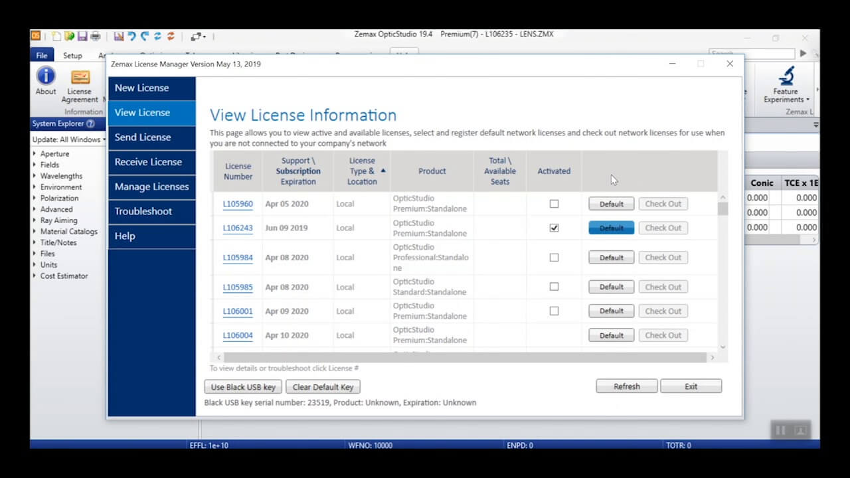
Task: Expand the Polarization tree node
Action: [x=35, y=198]
